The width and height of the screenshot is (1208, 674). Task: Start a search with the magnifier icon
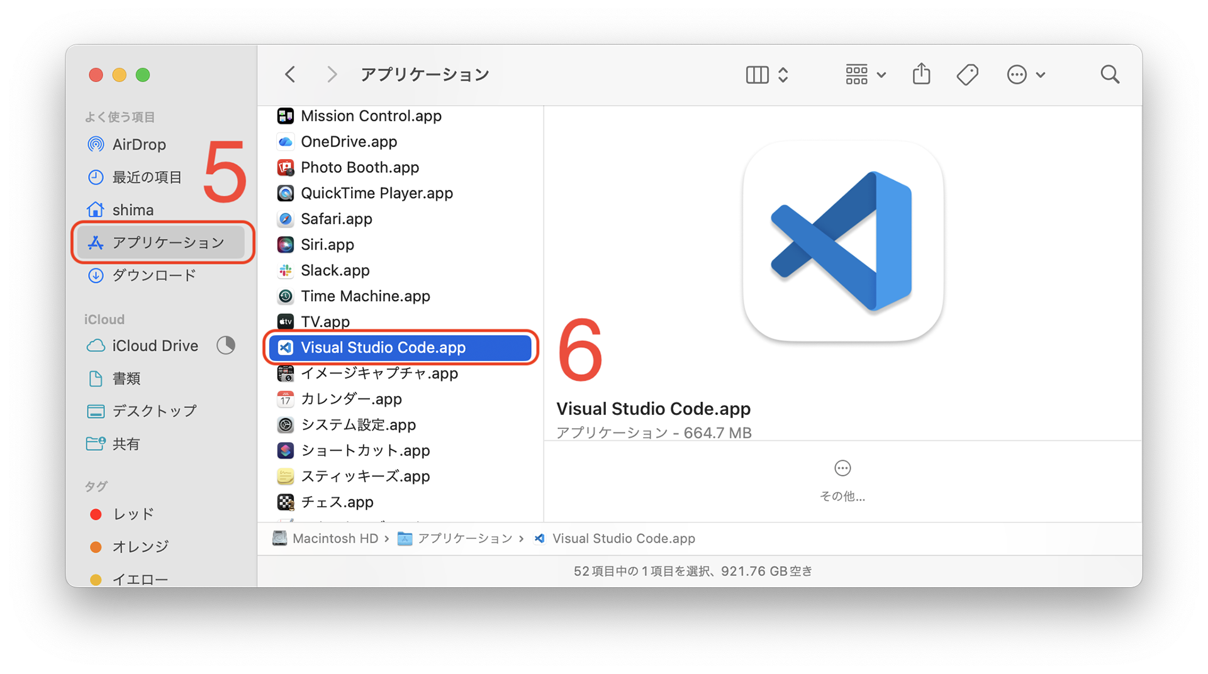coord(1109,74)
